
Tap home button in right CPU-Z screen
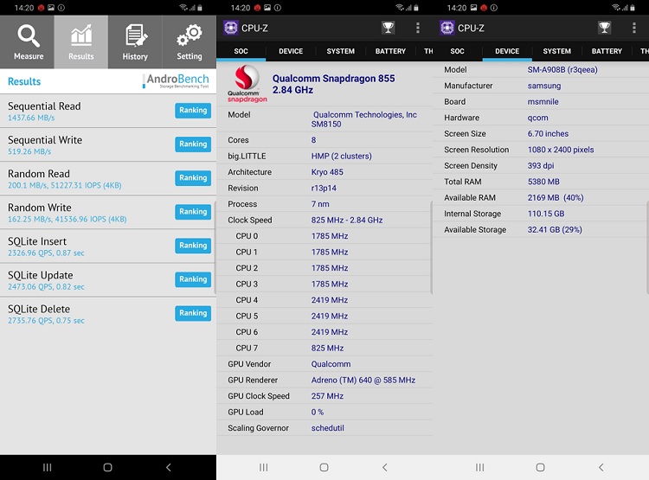(540, 468)
